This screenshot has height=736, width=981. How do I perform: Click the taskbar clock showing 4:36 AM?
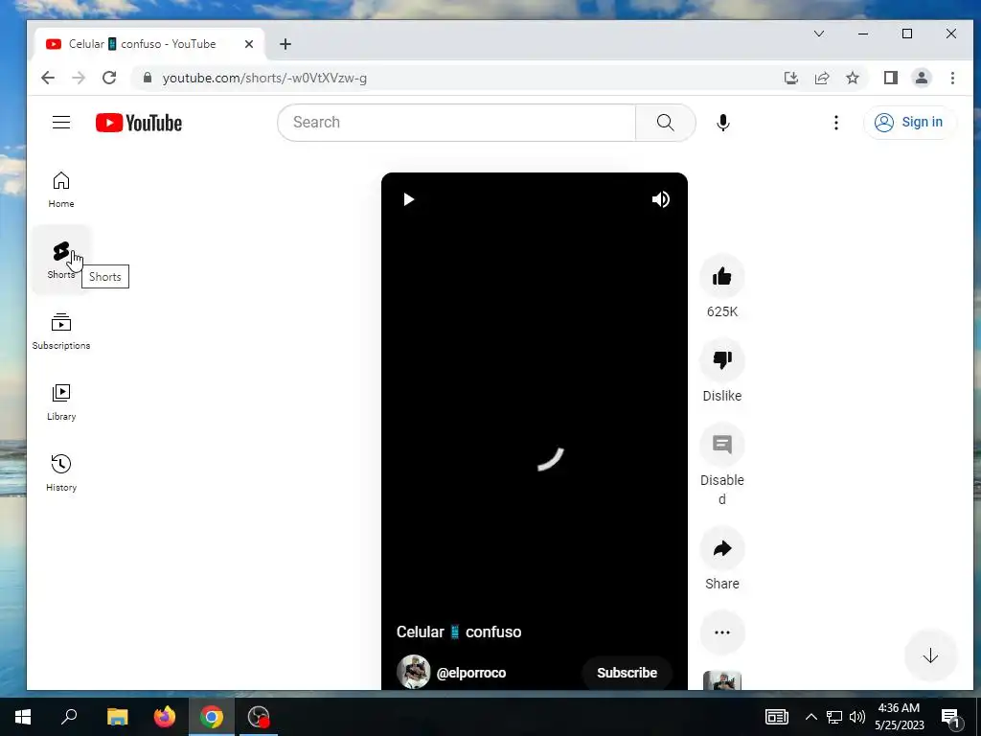[899, 717]
